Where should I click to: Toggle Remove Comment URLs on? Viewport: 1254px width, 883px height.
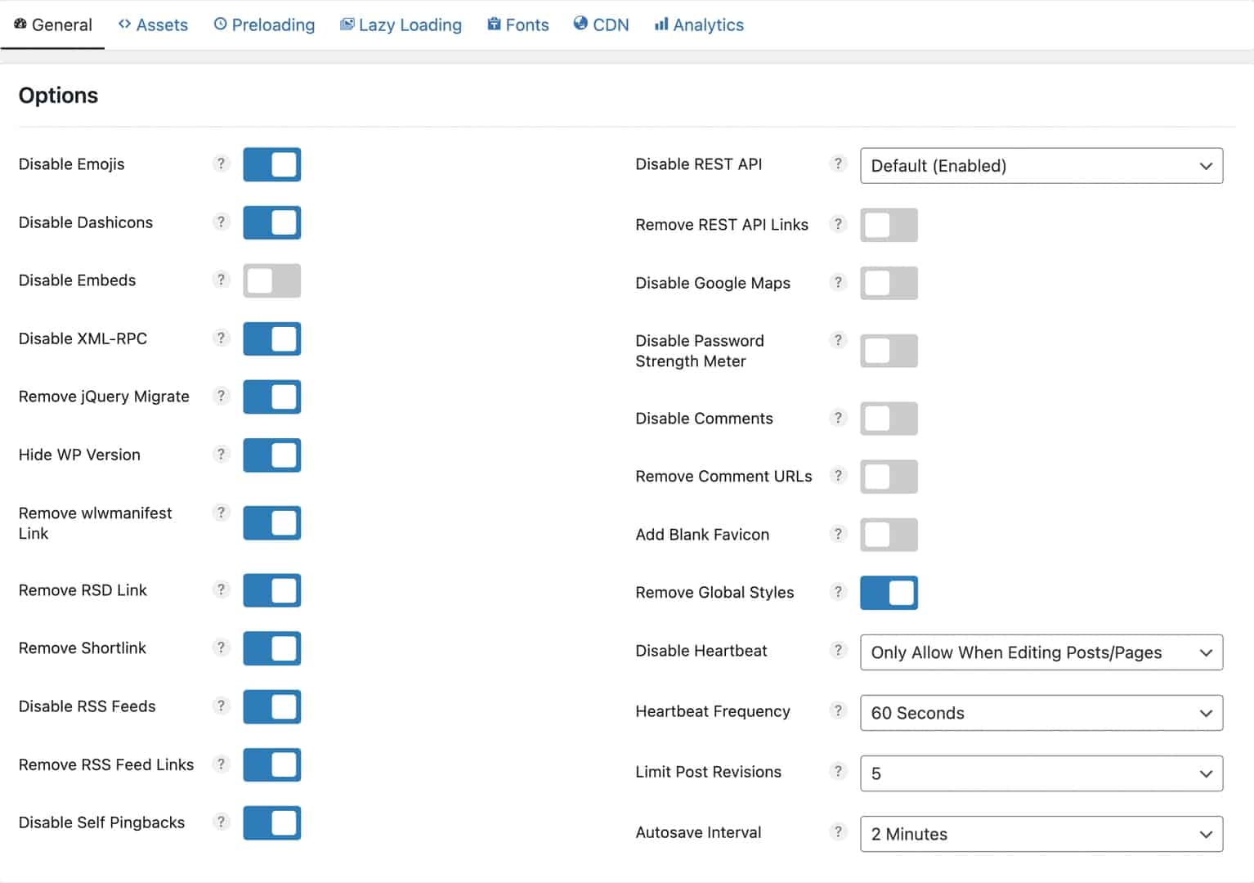click(x=889, y=477)
